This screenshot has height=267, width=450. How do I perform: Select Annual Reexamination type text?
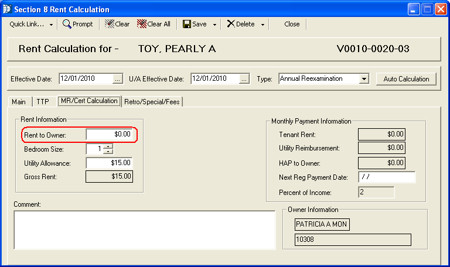click(x=311, y=78)
